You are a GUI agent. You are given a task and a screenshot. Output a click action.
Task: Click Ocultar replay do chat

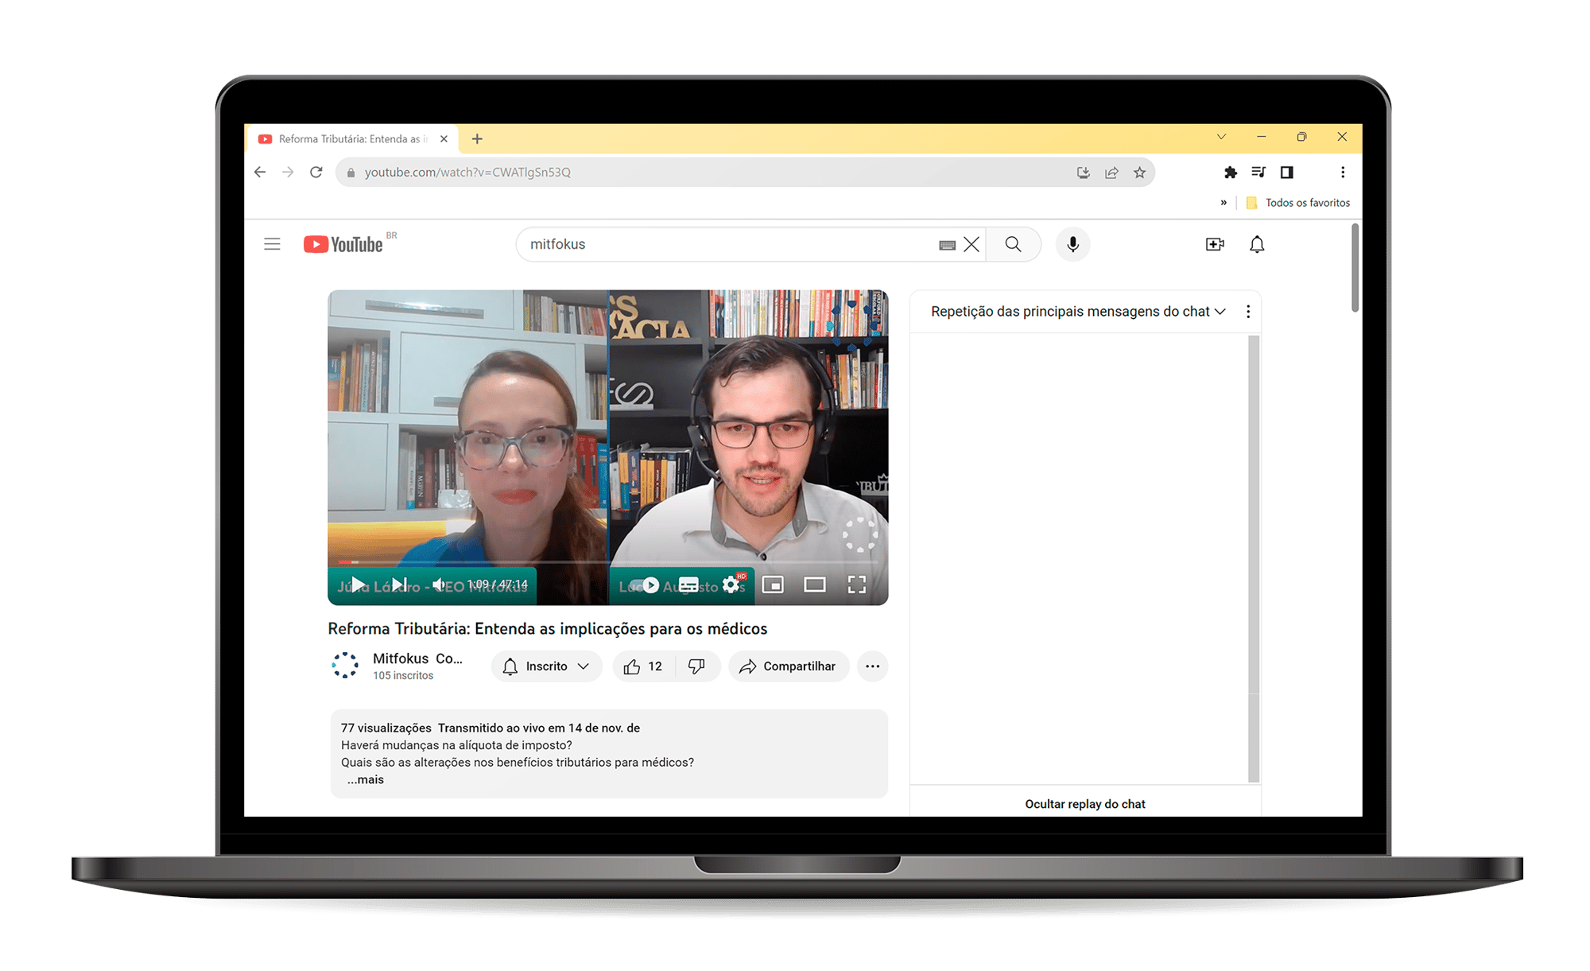point(1085,804)
